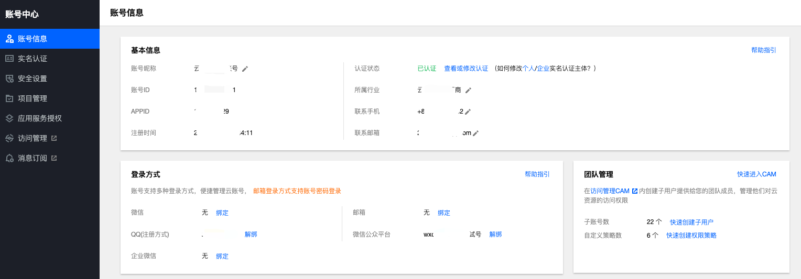The height and width of the screenshot is (279, 801).
Task: Edit 联系邮箱 via the pencil icon
Action: click(x=475, y=133)
